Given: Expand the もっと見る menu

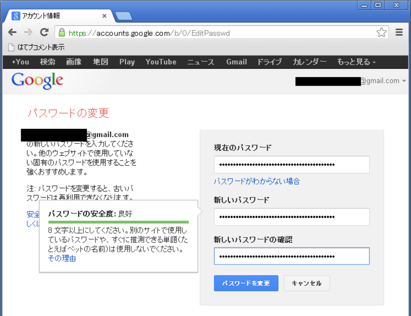Looking at the screenshot, I should (x=356, y=62).
